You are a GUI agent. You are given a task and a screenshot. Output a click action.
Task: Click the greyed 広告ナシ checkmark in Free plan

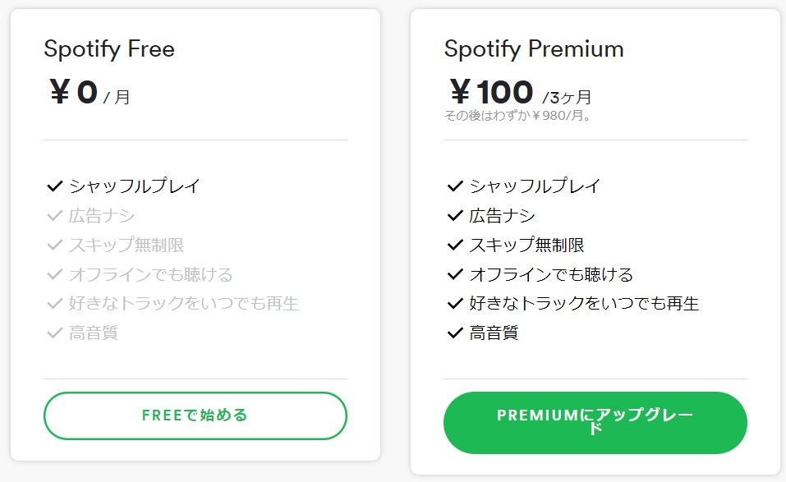pyautogui.click(x=55, y=216)
